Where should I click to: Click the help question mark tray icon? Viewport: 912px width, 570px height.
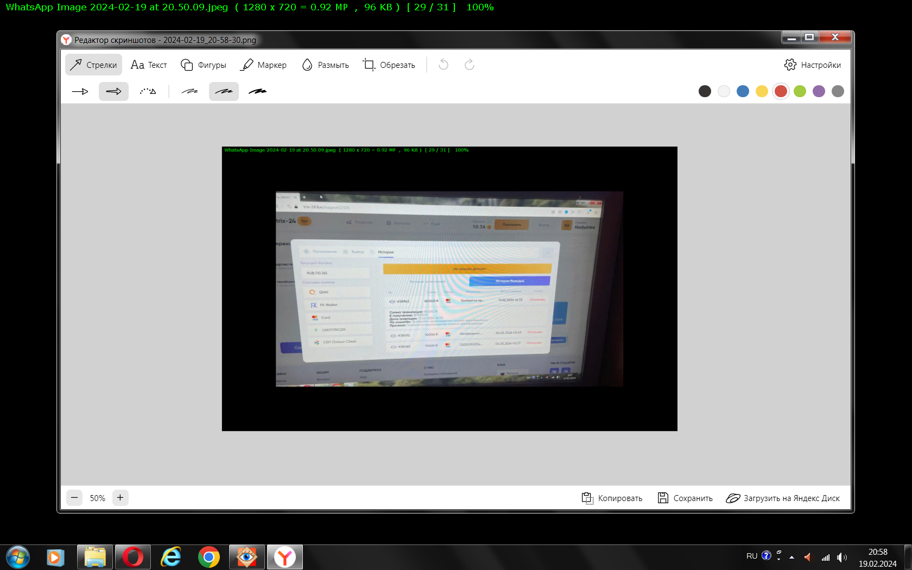[x=767, y=555]
